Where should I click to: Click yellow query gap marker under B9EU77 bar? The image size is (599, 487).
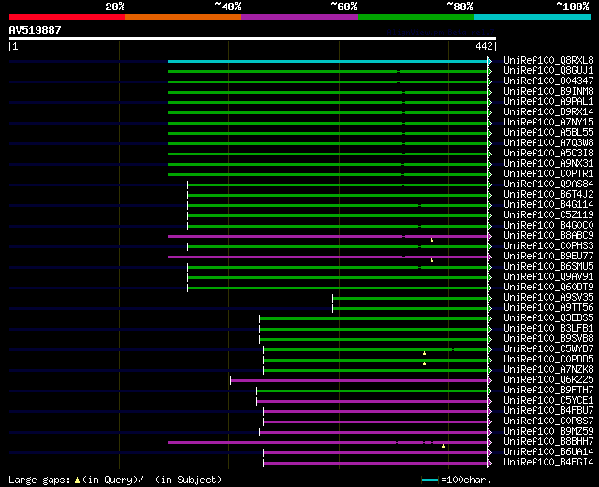tap(431, 260)
